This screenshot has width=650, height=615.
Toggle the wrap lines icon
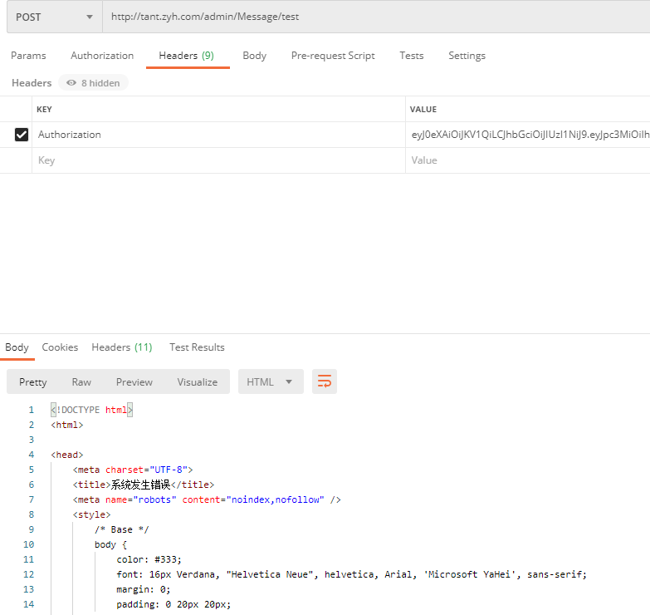325,381
